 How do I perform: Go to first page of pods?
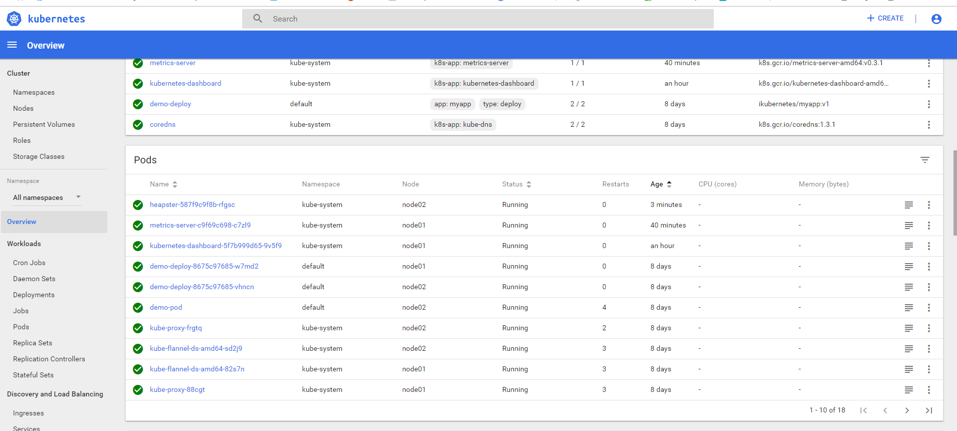tap(863, 410)
